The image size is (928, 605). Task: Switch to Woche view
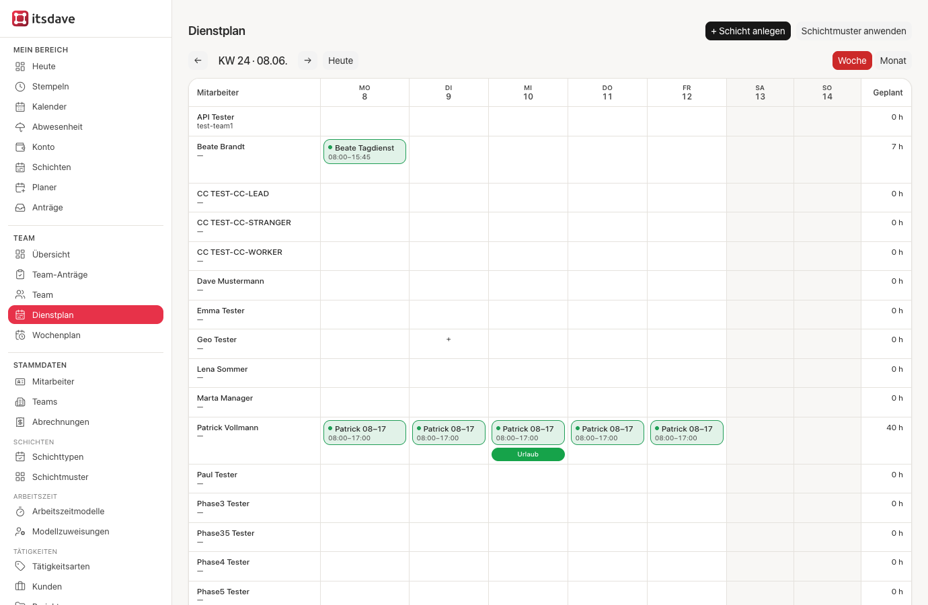tap(852, 61)
